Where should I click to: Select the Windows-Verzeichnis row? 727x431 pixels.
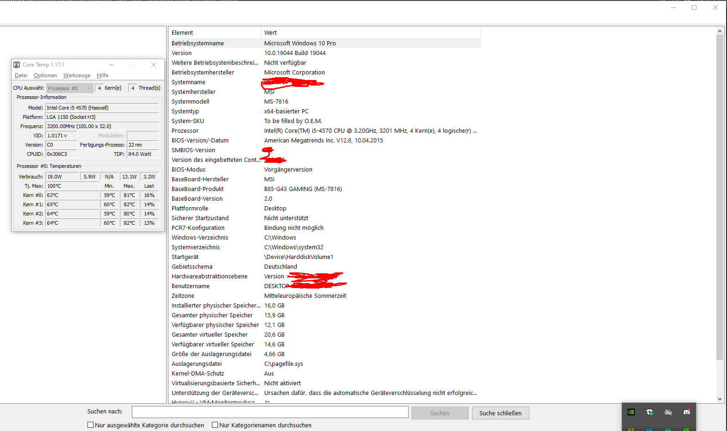(x=325, y=237)
